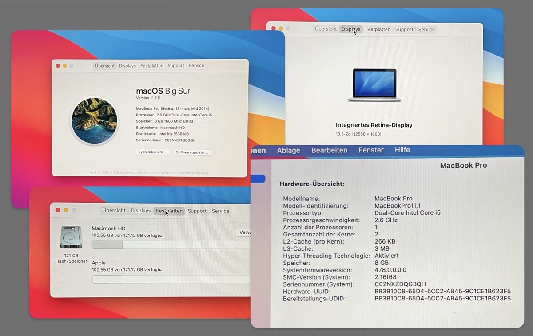Click the Apple volume name

(x=99, y=263)
